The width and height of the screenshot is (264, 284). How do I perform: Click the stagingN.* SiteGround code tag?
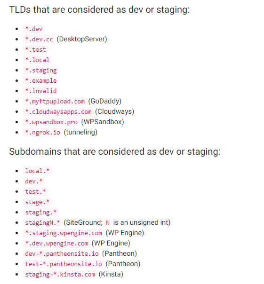coord(42,222)
